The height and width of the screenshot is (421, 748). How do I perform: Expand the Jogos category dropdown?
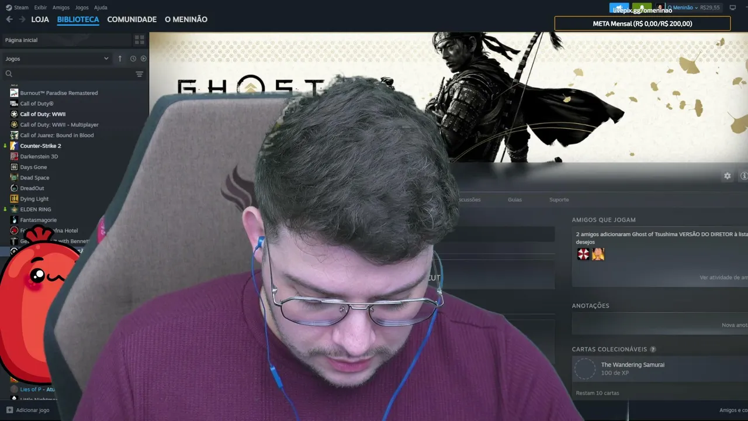[57, 58]
